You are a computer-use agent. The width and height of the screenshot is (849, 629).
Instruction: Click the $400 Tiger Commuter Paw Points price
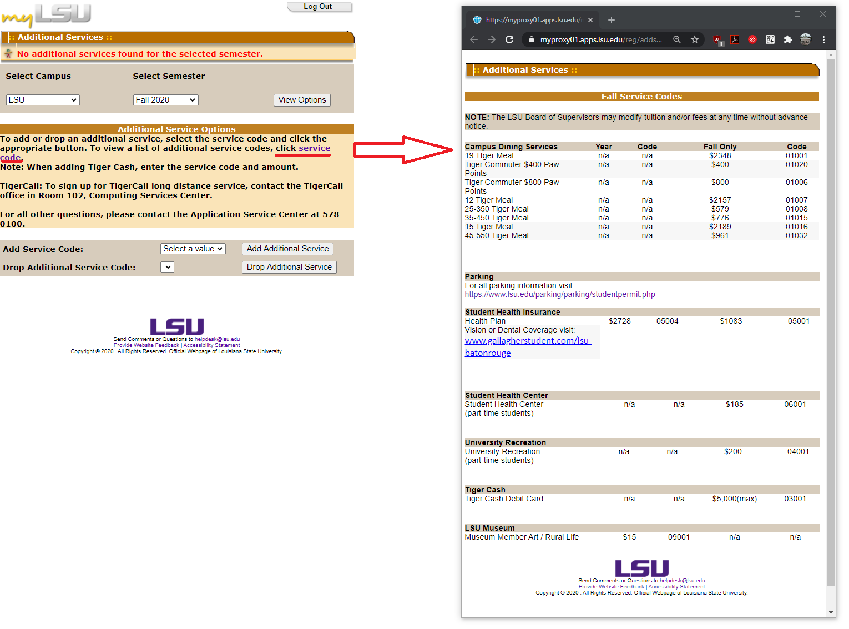[x=720, y=164]
